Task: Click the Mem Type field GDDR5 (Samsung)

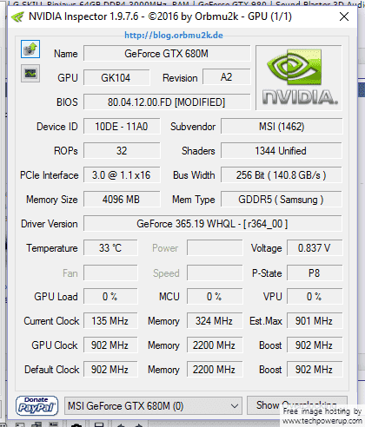Action: pos(282,199)
